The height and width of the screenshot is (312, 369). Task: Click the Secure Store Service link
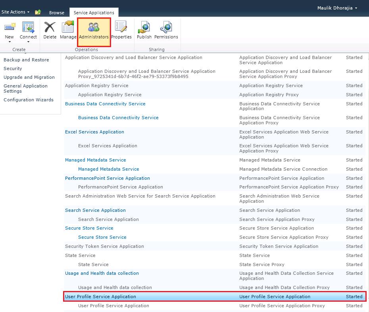tap(89, 228)
